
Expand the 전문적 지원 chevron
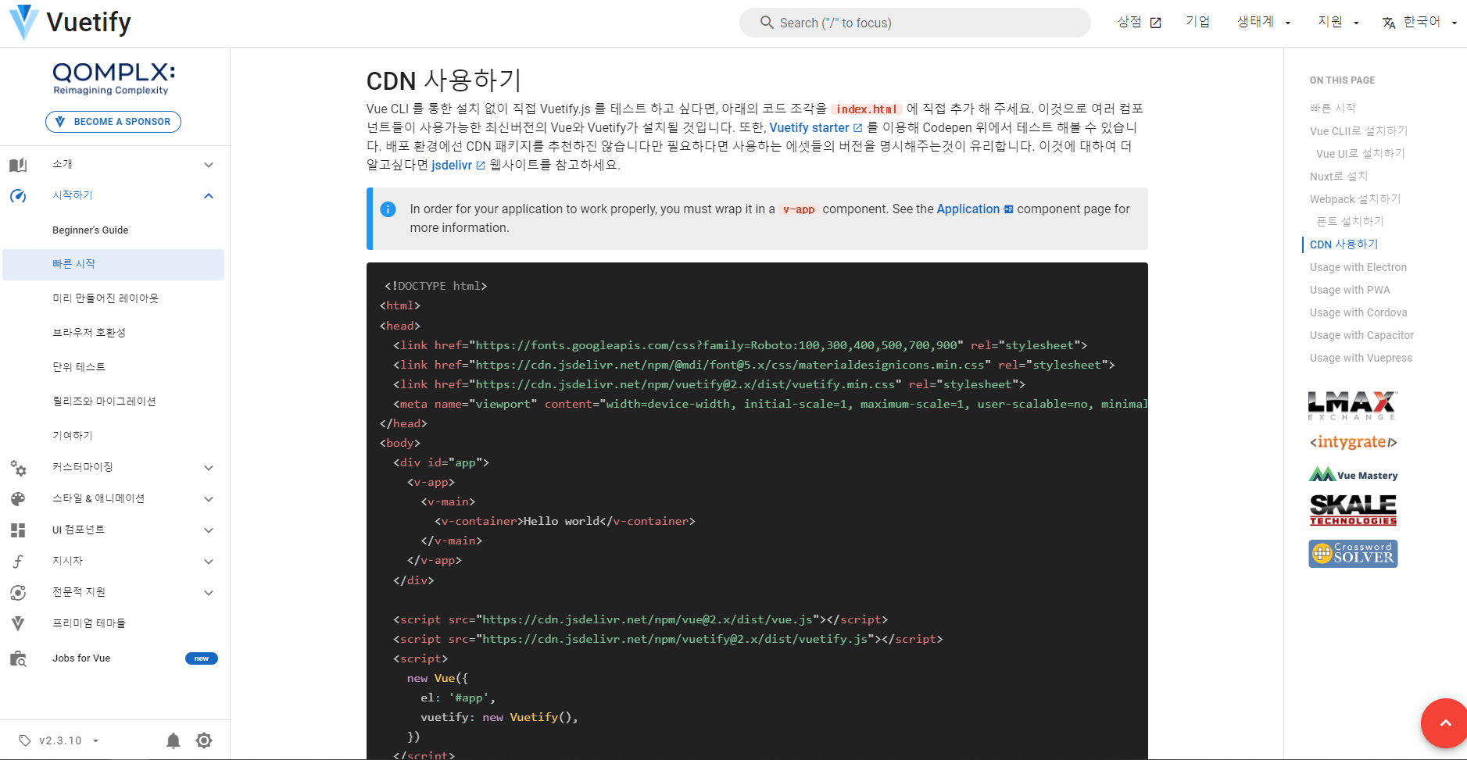click(x=209, y=593)
